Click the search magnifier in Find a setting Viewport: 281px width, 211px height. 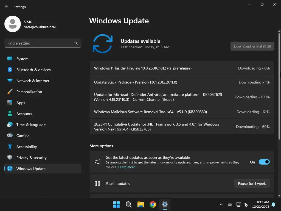click(76, 43)
